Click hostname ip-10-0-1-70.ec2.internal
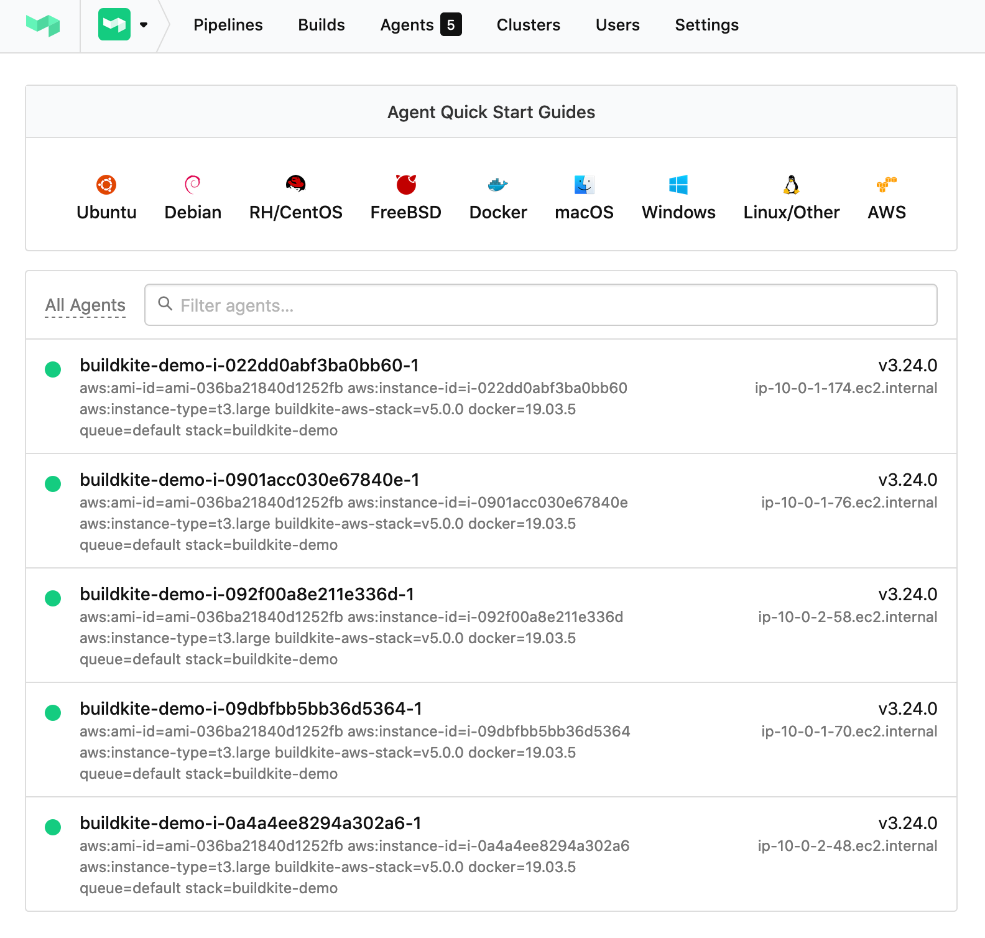Screen dimensions: 985x938 point(849,731)
